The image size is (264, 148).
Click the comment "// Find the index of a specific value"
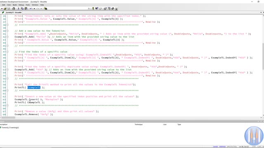(x=41, y=52)
